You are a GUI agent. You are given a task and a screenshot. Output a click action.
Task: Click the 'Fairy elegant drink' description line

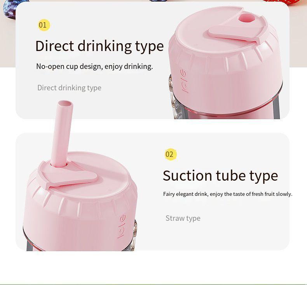click(x=228, y=194)
